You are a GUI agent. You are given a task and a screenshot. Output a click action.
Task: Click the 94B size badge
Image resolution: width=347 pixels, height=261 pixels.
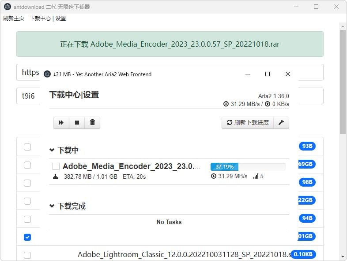(x=307, y=218)
